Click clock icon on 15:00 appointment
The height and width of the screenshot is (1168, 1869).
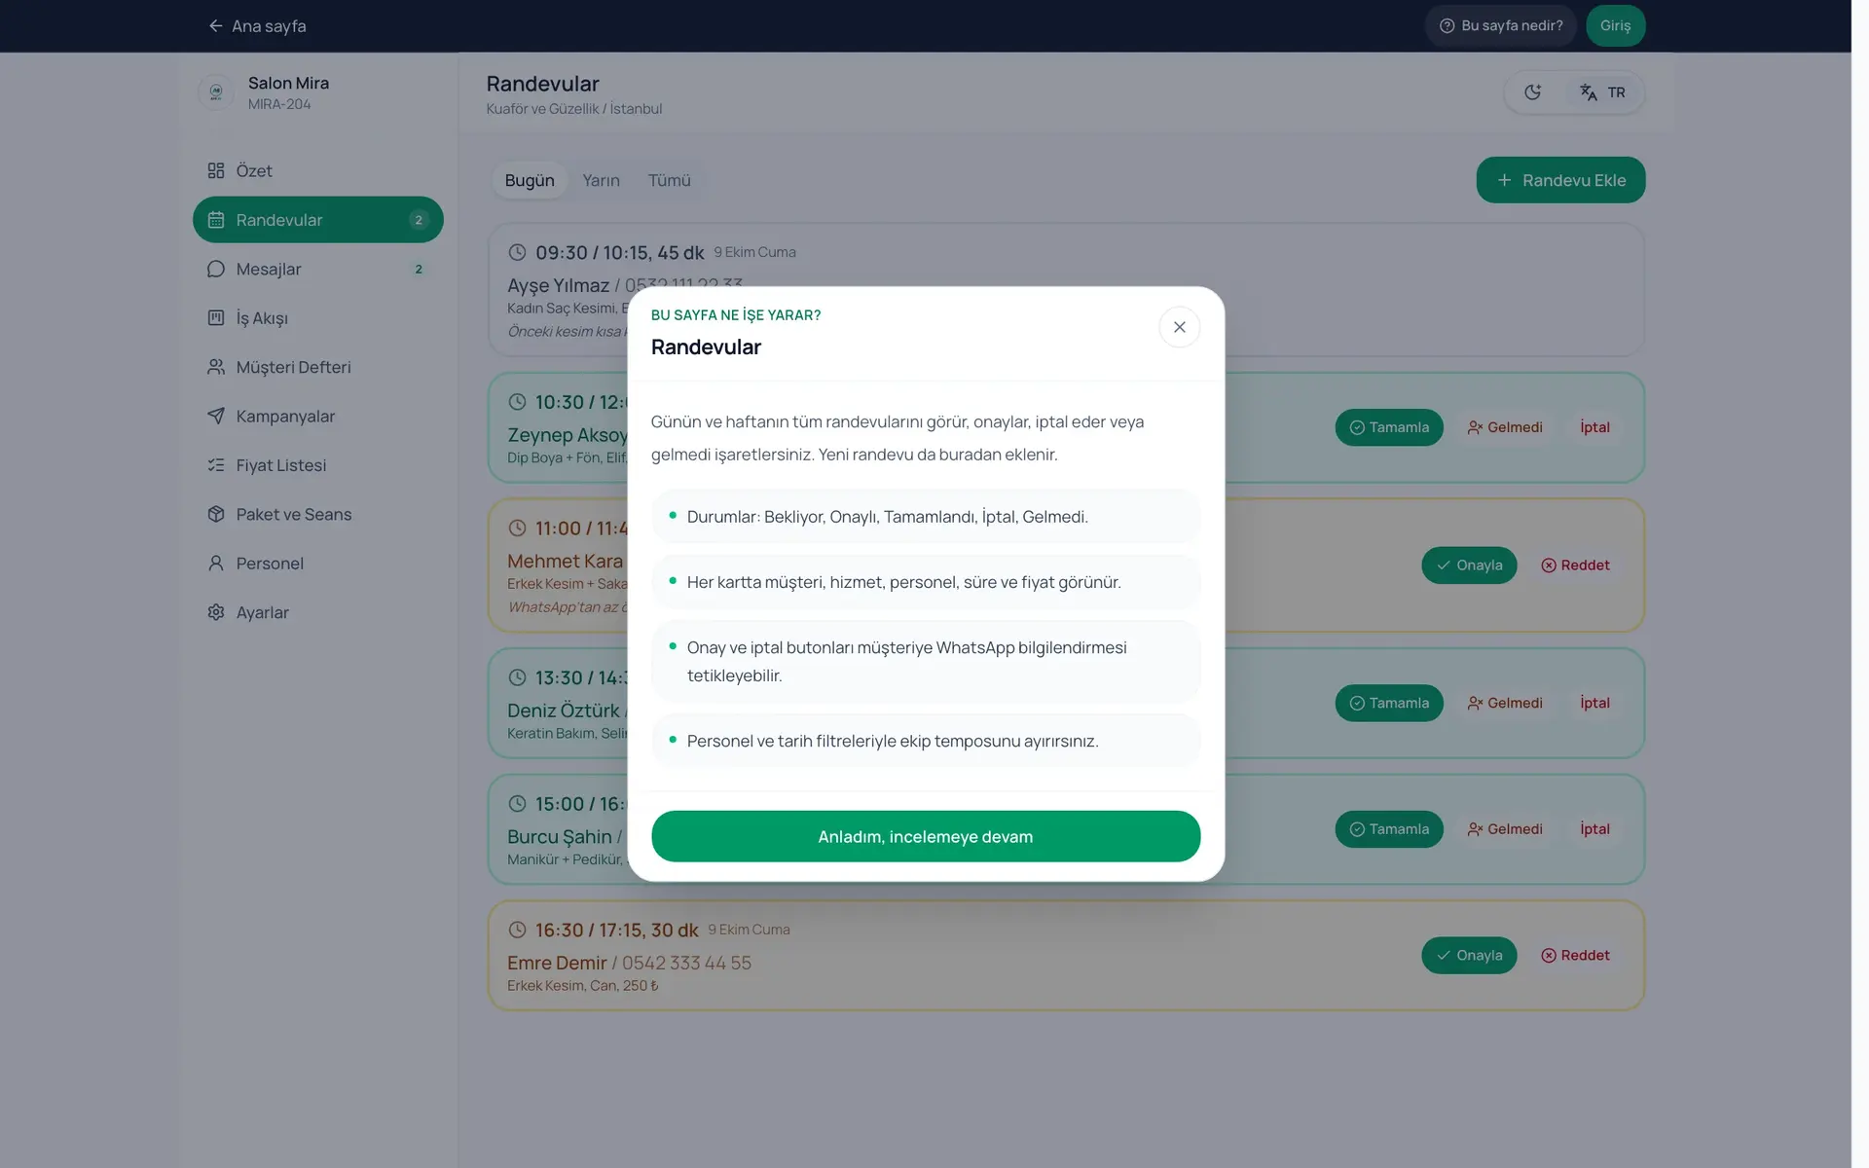pos(517,804)
